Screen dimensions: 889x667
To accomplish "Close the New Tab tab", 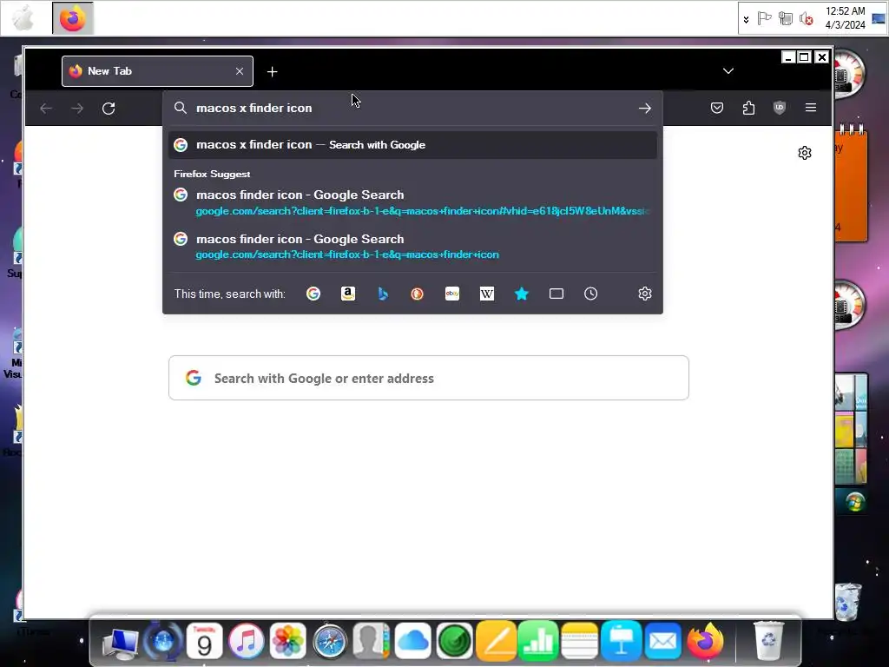I will tap(240, 71).
